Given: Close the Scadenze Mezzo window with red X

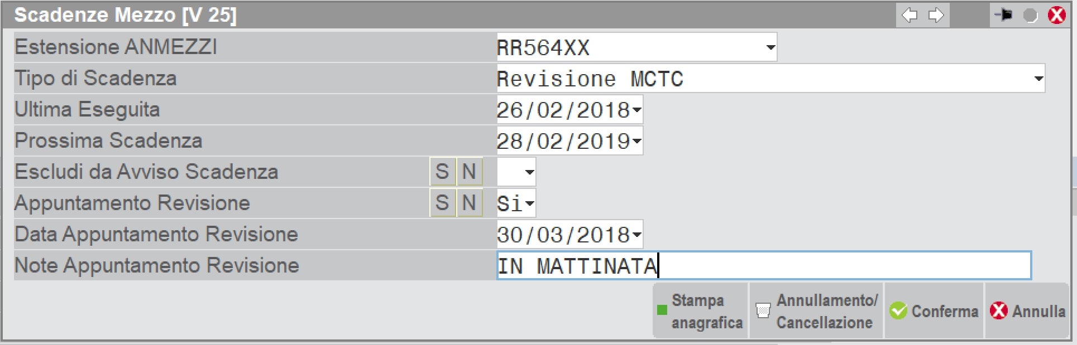Looking at the screenshot, I should pos(1056,15).
